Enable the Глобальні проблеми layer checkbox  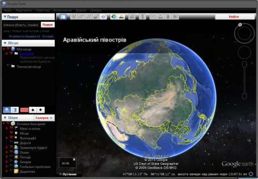(x=11, y=166)
